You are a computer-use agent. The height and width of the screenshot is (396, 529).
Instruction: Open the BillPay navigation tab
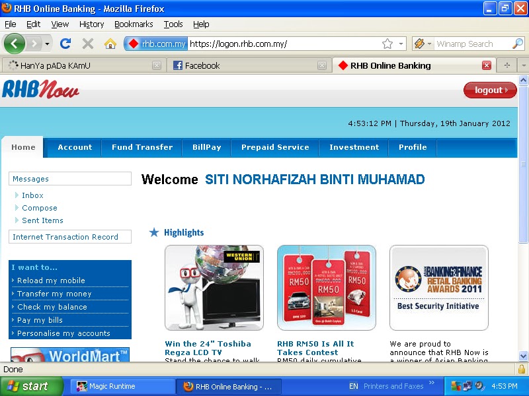pyautogui.click(x=206, y=147)
